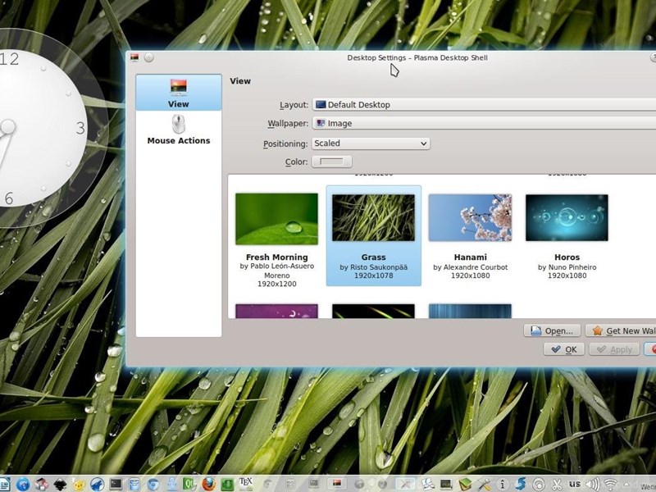656x492 pixels.
Task: Click the info notification icon in tray
Action: point(503,485)
